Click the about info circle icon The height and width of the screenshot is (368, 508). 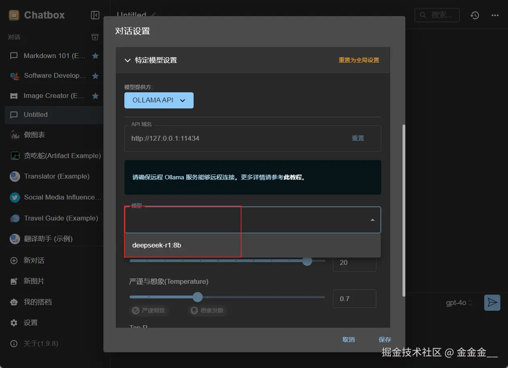[14, 344]
